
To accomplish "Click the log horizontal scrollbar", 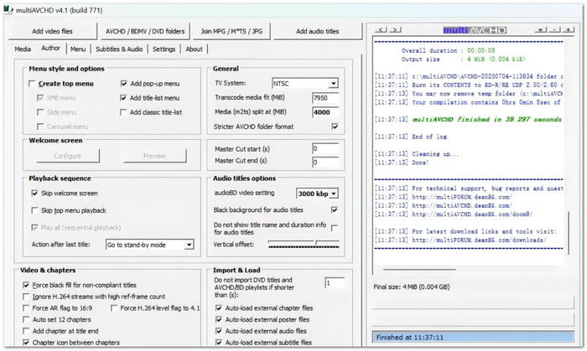I will click(x=419, y=269).
